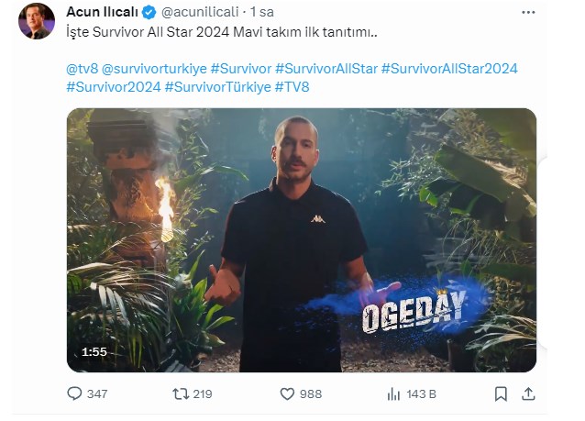Screen dimensions: 585x421
Task: Click the blue verified badge
Action: [149, 12]
